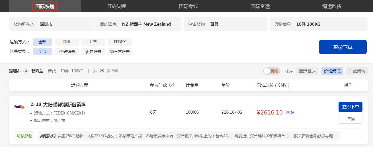Open 详情 for the FedEx plan
Screen dimensions: 373x147
tap(351, 119)
